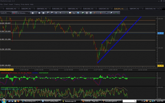
Task: Click the Firefox quick launch icon
Action: tap(18, 101)
